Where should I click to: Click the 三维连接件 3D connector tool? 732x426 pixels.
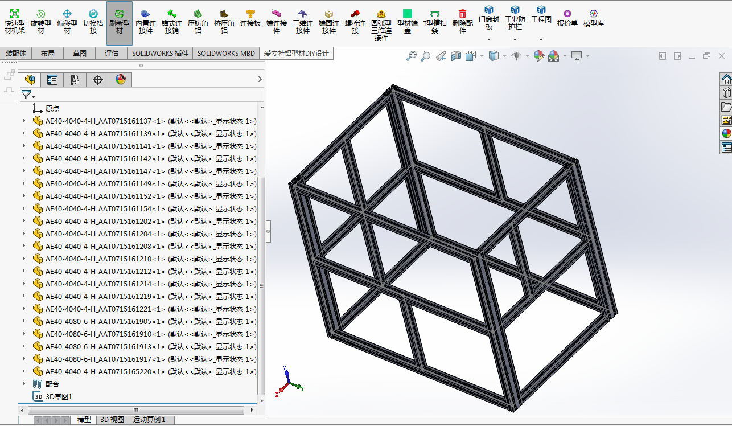303,22
